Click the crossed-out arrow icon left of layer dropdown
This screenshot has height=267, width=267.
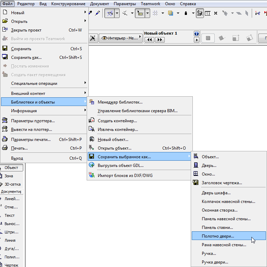point(93,38)
